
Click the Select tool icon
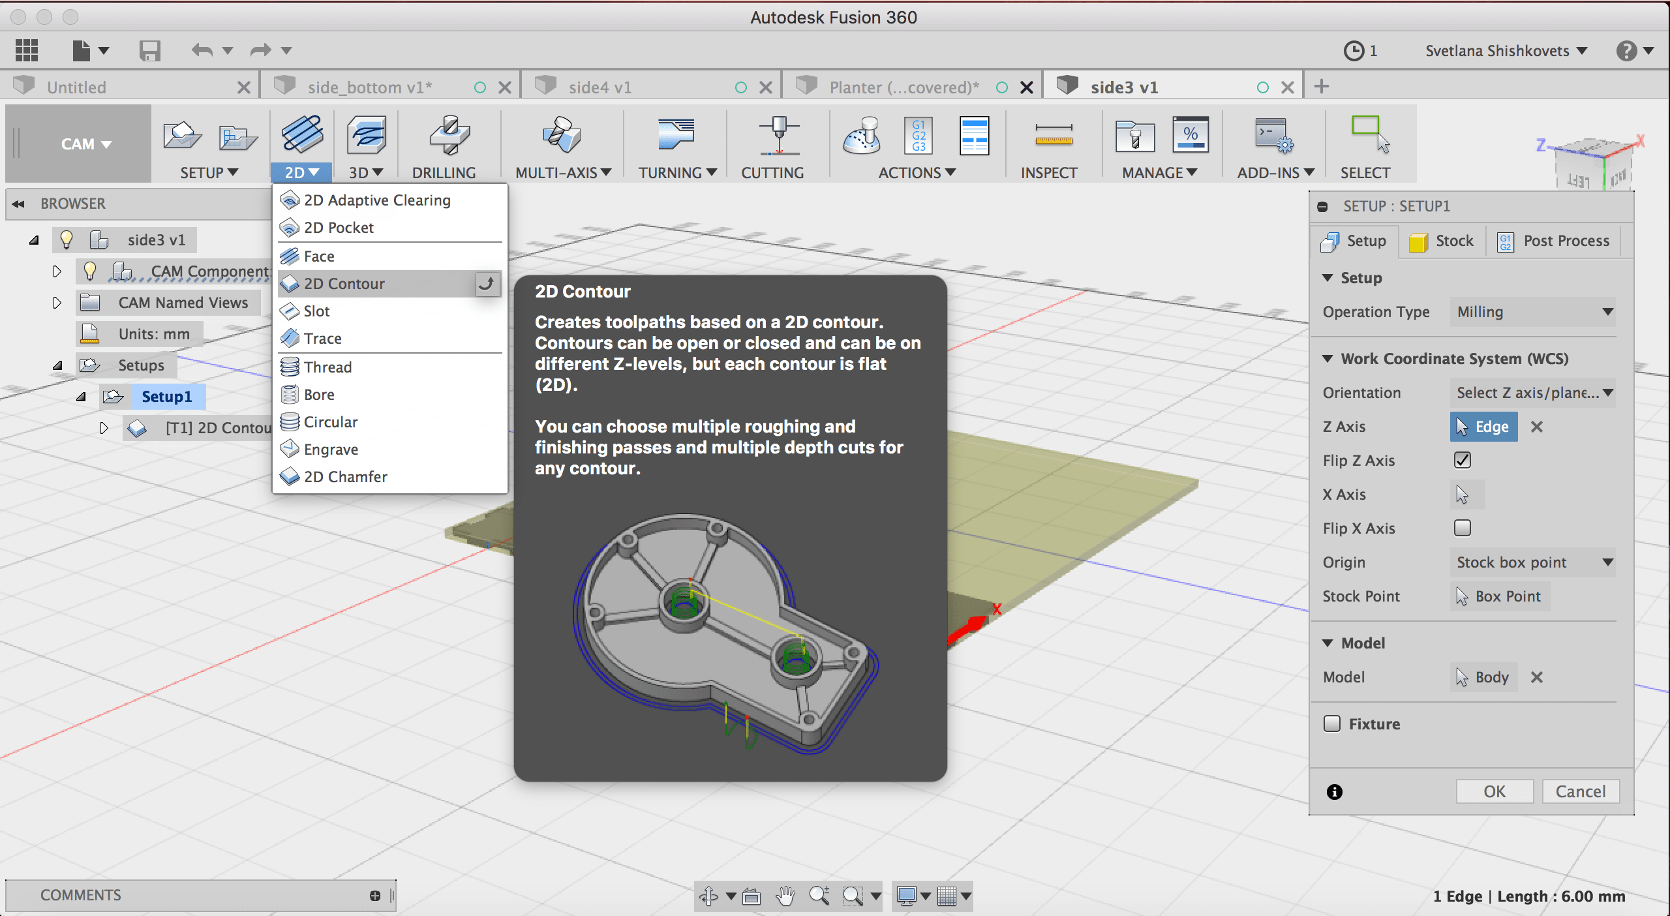pyautogui.click(x=1371, y=134)
